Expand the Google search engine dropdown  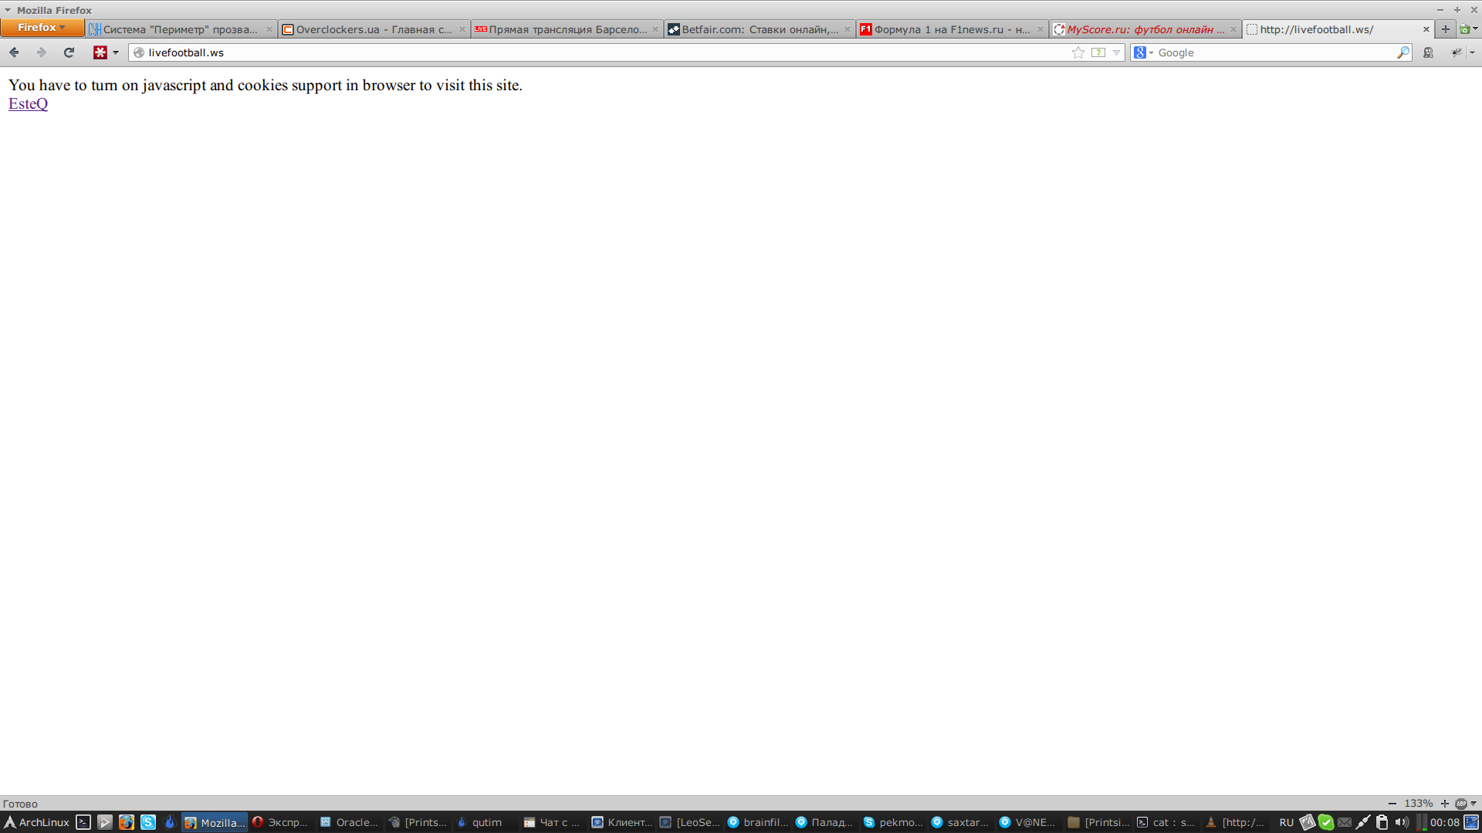1143,52
